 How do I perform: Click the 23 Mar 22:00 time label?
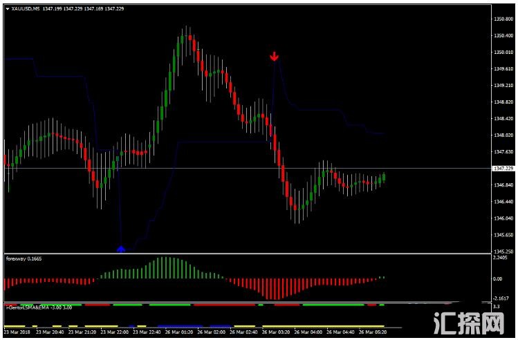114,332
